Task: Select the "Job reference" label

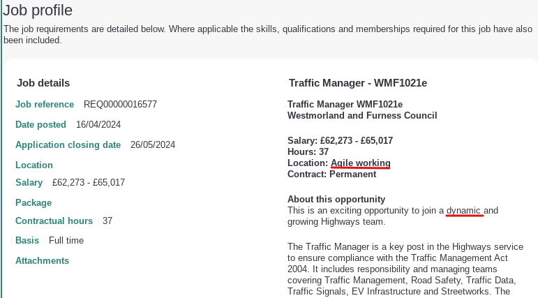Action: pyautogui.click(x=45, y=105)
